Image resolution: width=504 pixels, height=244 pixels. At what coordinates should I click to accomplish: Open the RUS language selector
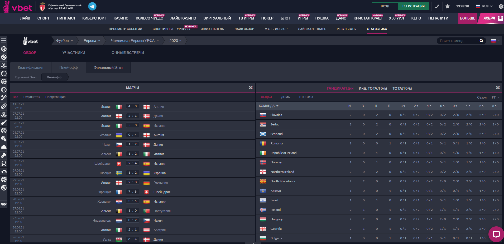click(x=484, y=6)
